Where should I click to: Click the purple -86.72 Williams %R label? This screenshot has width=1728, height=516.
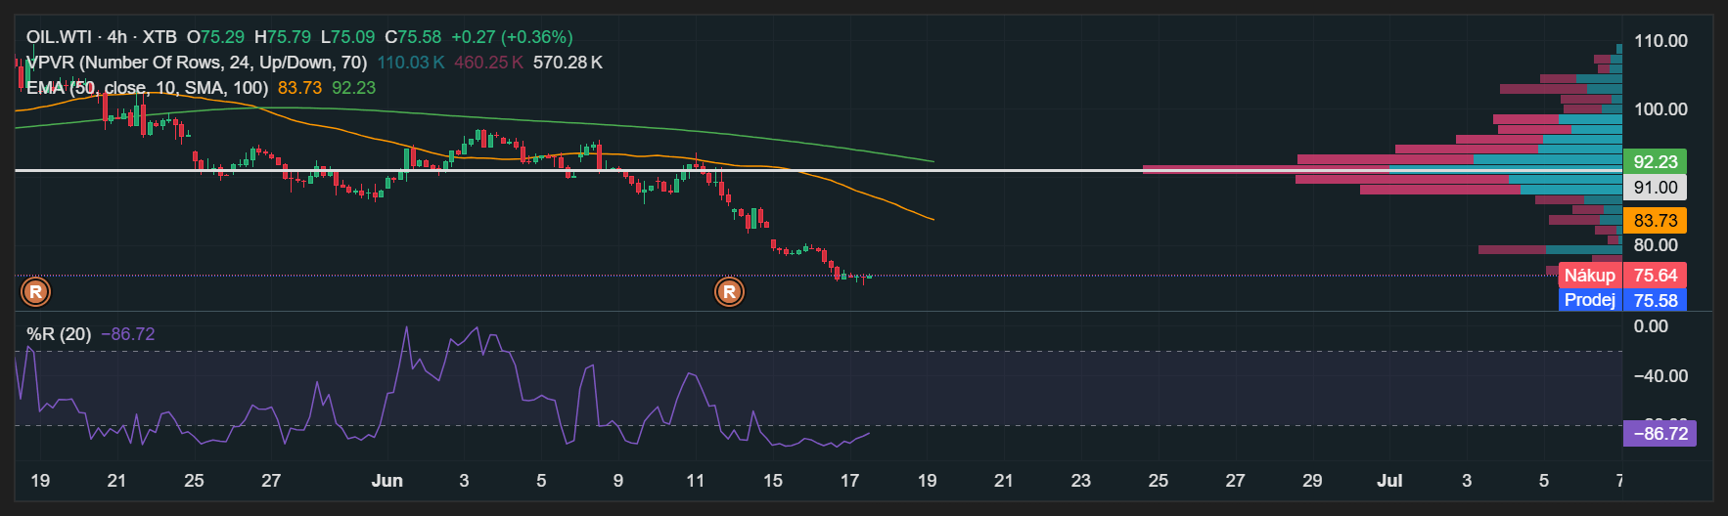[1660, 433]
